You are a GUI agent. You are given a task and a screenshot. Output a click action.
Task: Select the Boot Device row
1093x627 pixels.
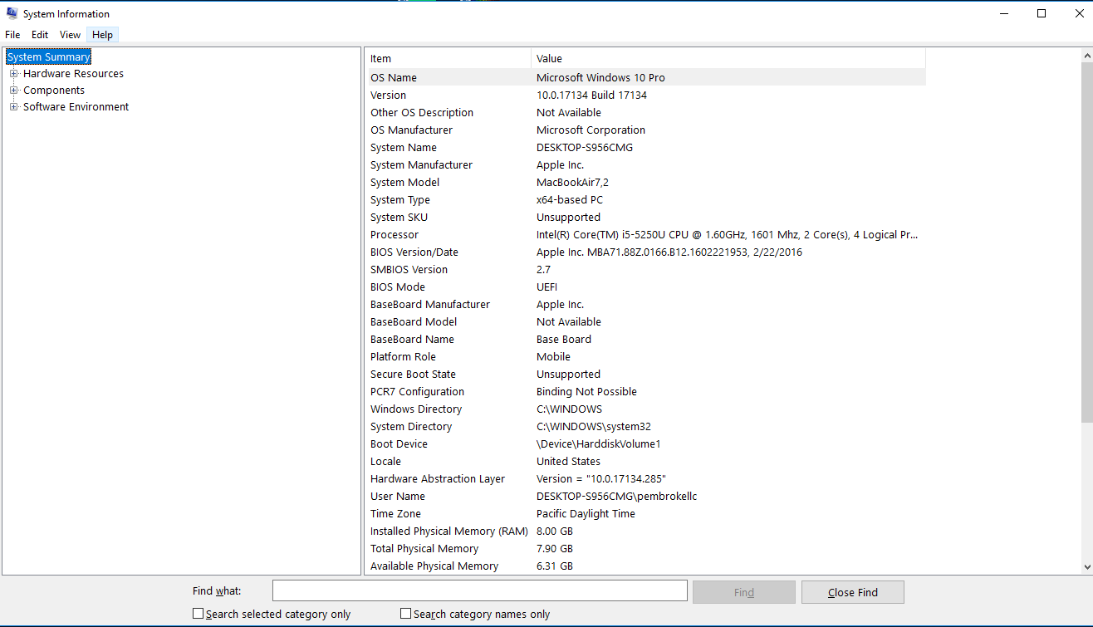click(645, 443)
